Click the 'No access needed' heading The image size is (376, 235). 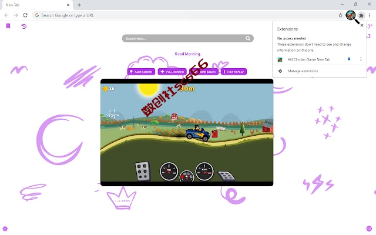tap(291, 38)
